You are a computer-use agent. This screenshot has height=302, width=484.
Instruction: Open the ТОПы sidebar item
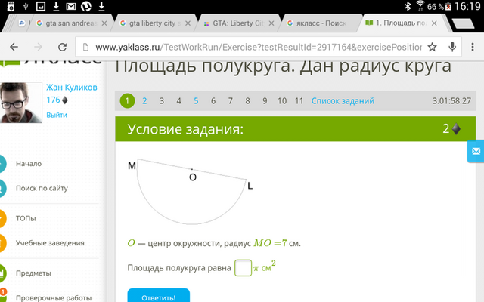pos(26,218)
